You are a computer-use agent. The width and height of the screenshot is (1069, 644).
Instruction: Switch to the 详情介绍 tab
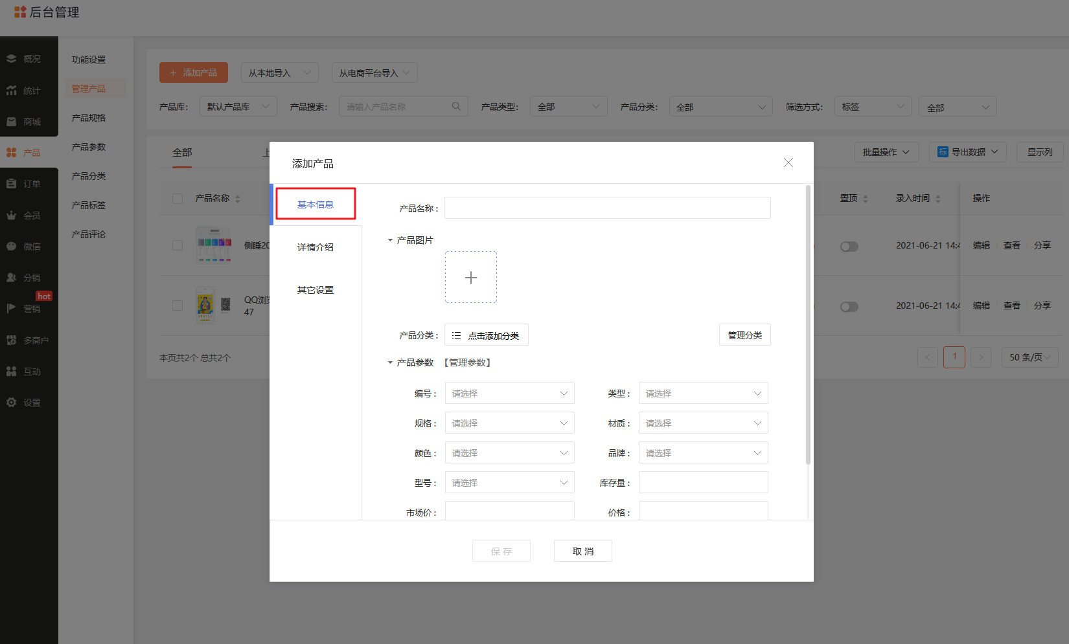pyautogui.click(x=316, y=247)
